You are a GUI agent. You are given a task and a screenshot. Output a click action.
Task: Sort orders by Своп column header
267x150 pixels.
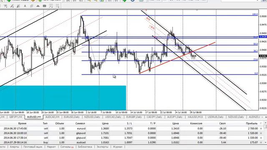(222, 123)
